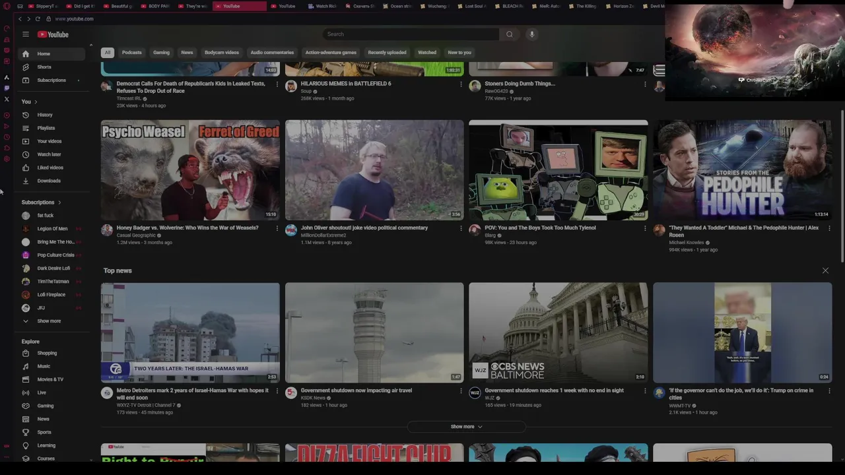Close the Top news section
The image size is (845, 475).
825,270
